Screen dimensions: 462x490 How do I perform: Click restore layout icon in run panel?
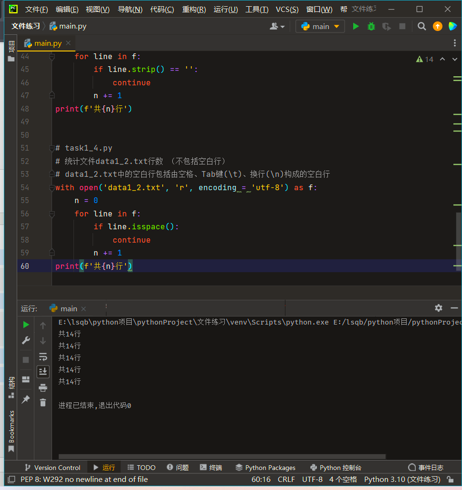click(26, 379)
